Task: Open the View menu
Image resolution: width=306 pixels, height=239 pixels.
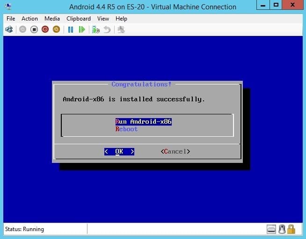Action: (x=103, y=19)
